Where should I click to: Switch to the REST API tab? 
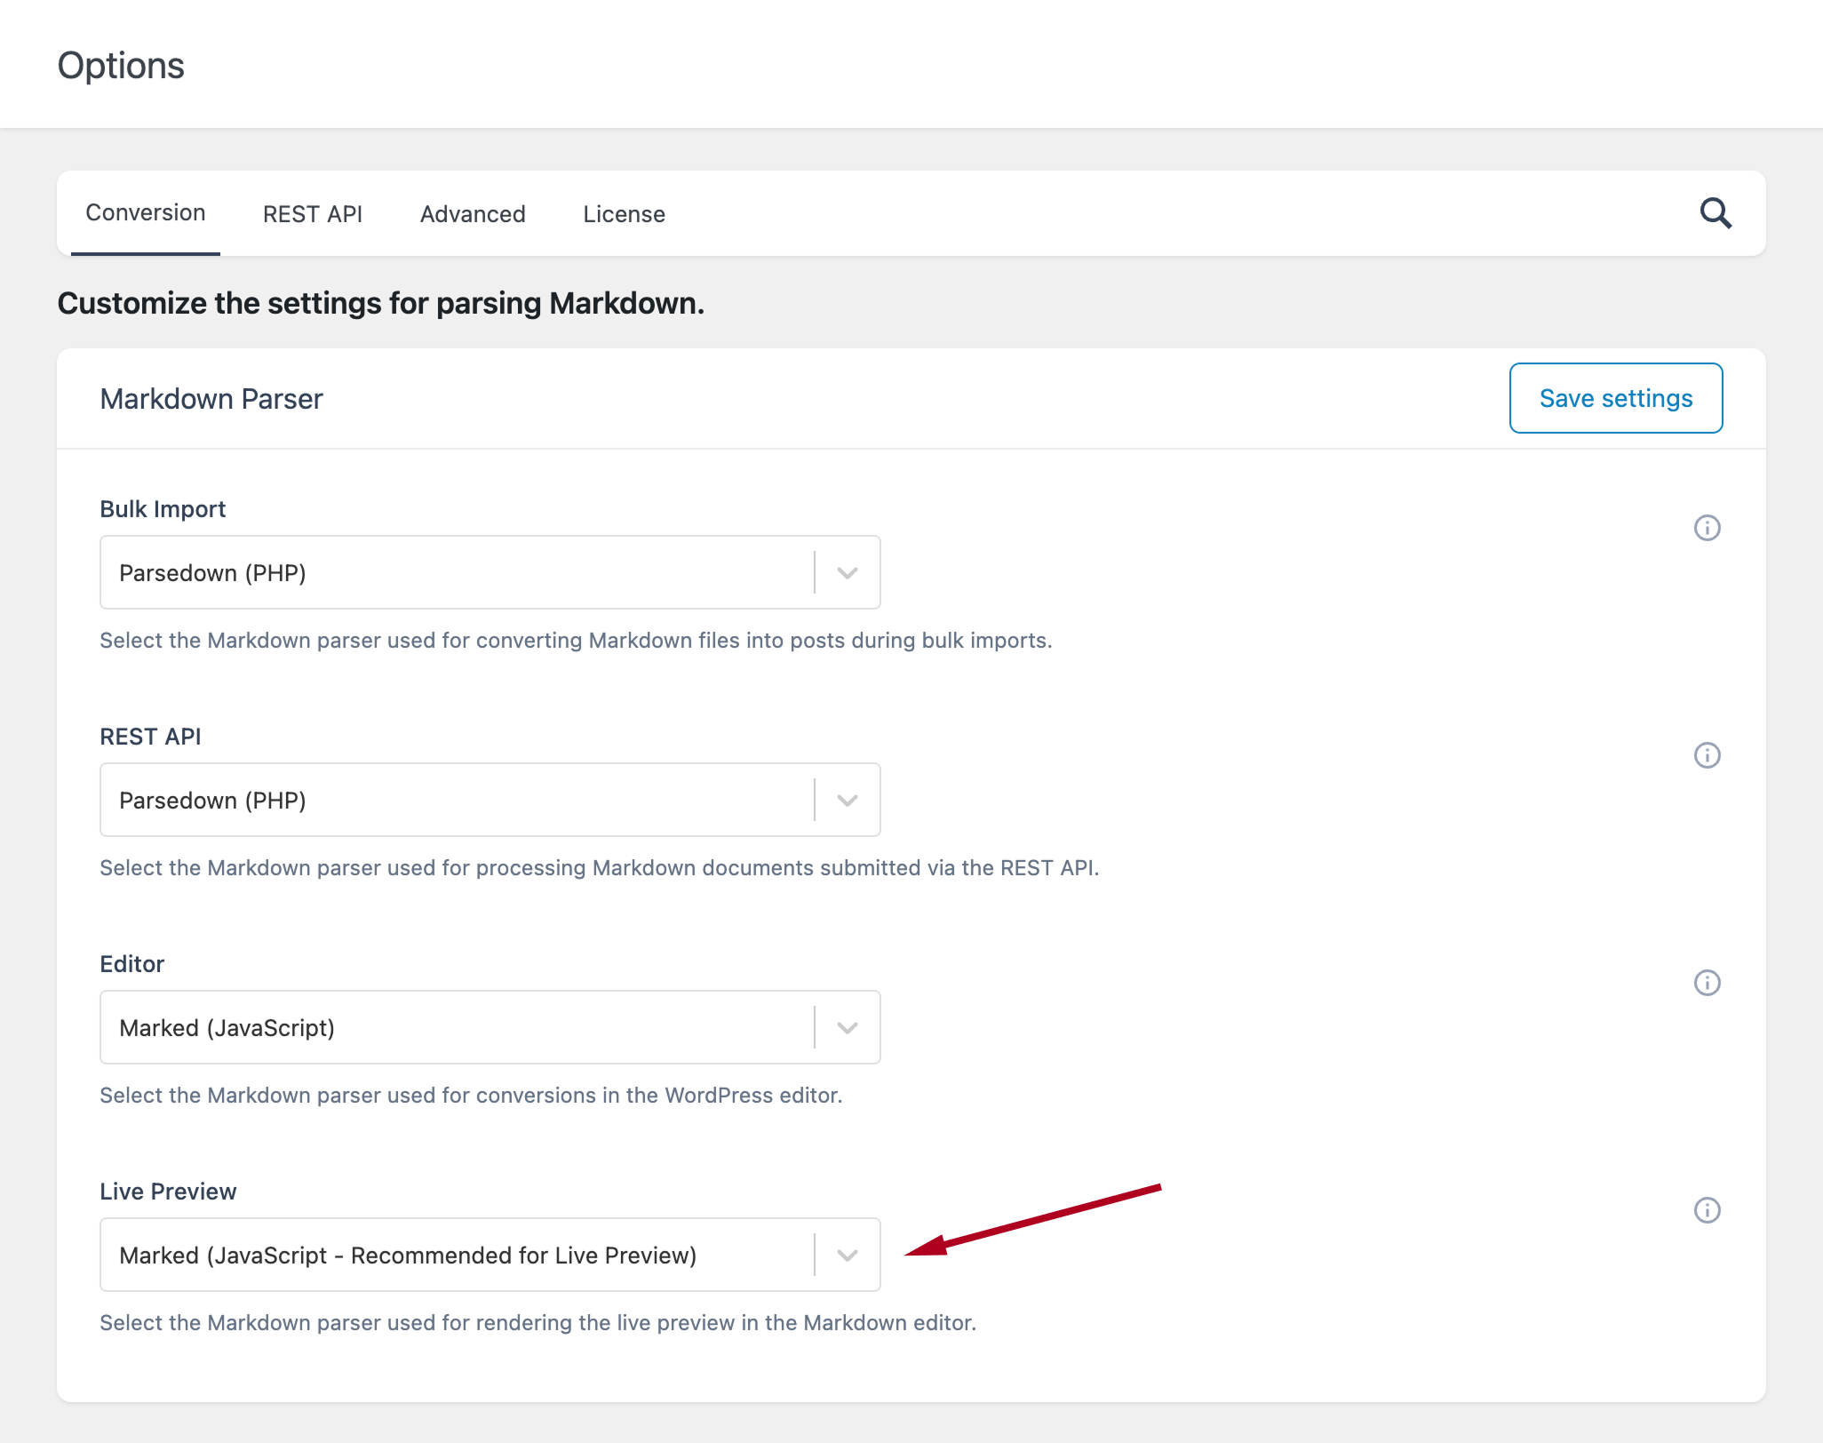[312, 213]
